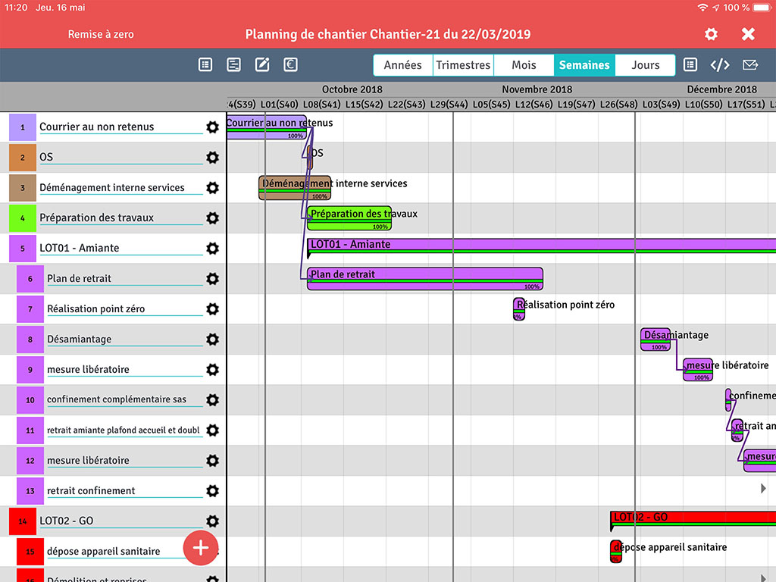Open gear for retrait amiante plafond accueil
Viewport: 776px width, 582px height.
213,430
